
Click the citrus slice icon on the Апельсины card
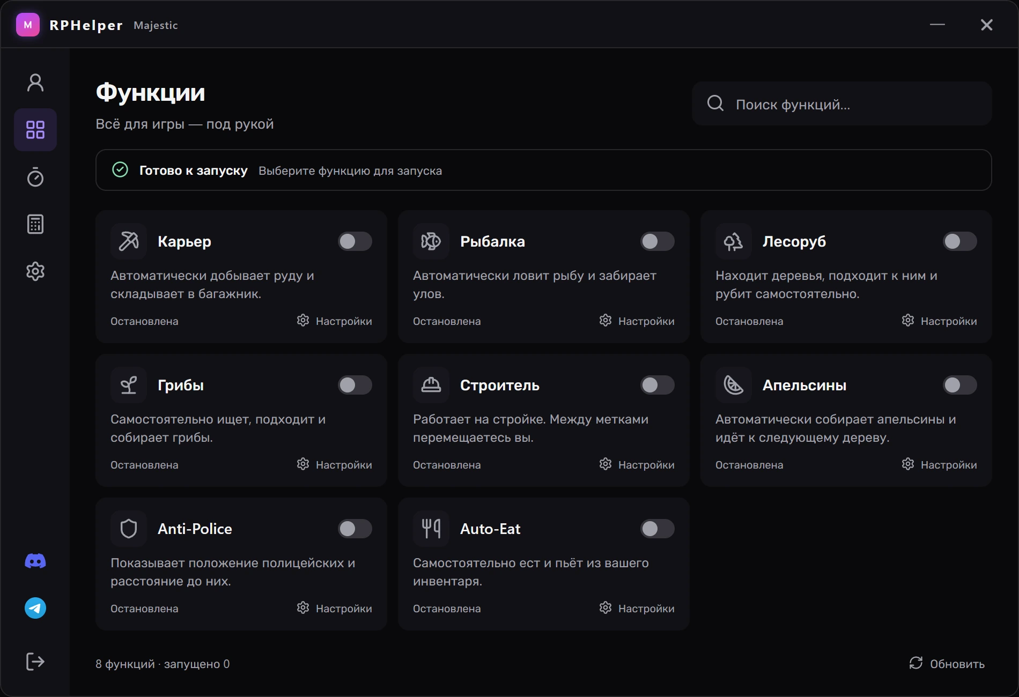734,385
